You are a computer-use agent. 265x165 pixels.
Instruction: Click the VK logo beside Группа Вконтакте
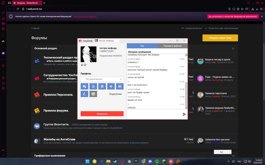pos(36,126)
